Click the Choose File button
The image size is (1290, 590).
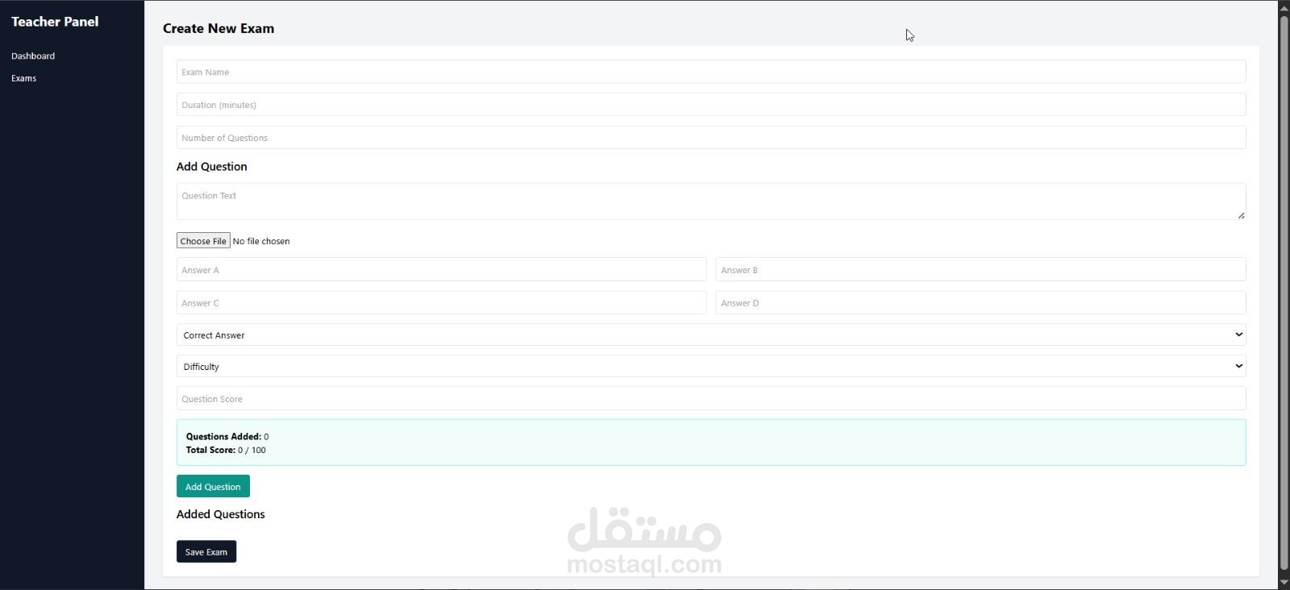(203, 241)
